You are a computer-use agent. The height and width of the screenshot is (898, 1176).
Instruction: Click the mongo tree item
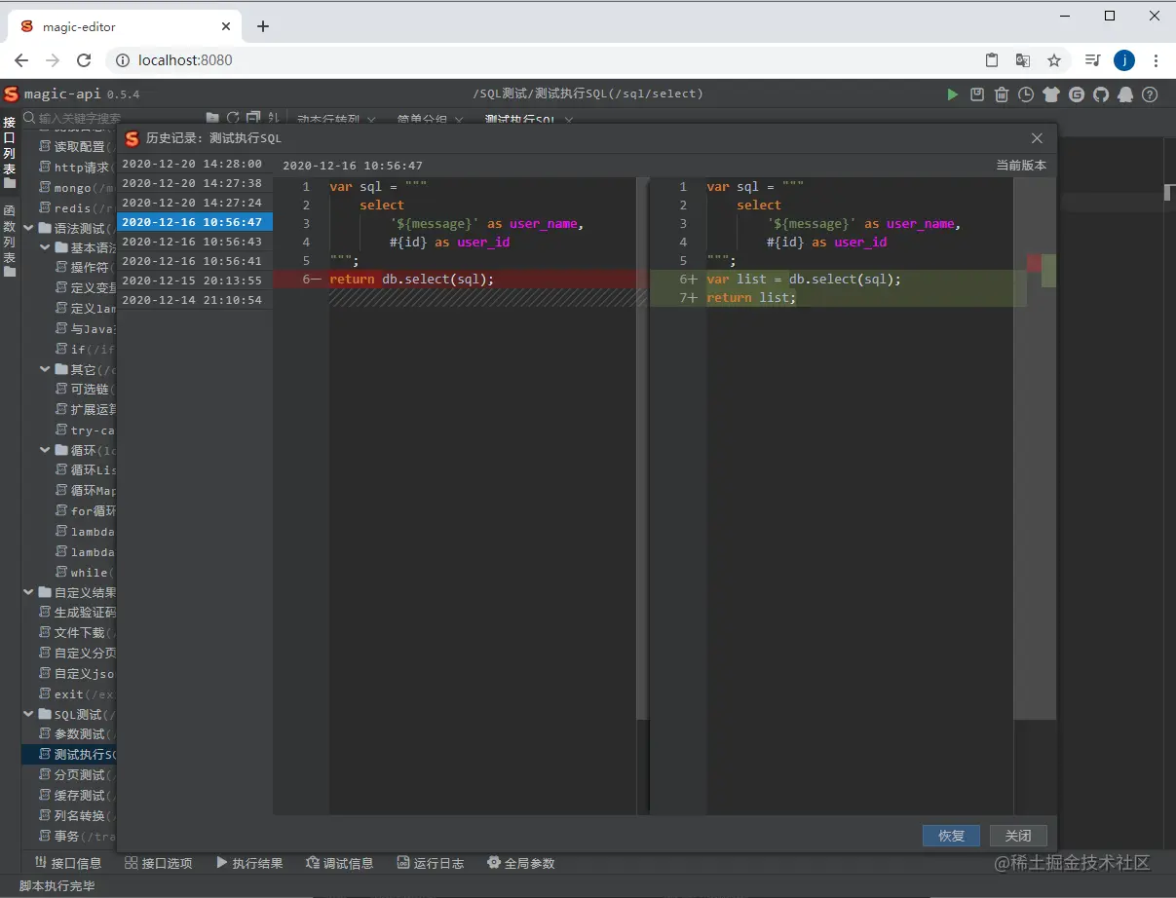(x=77, y=188)
